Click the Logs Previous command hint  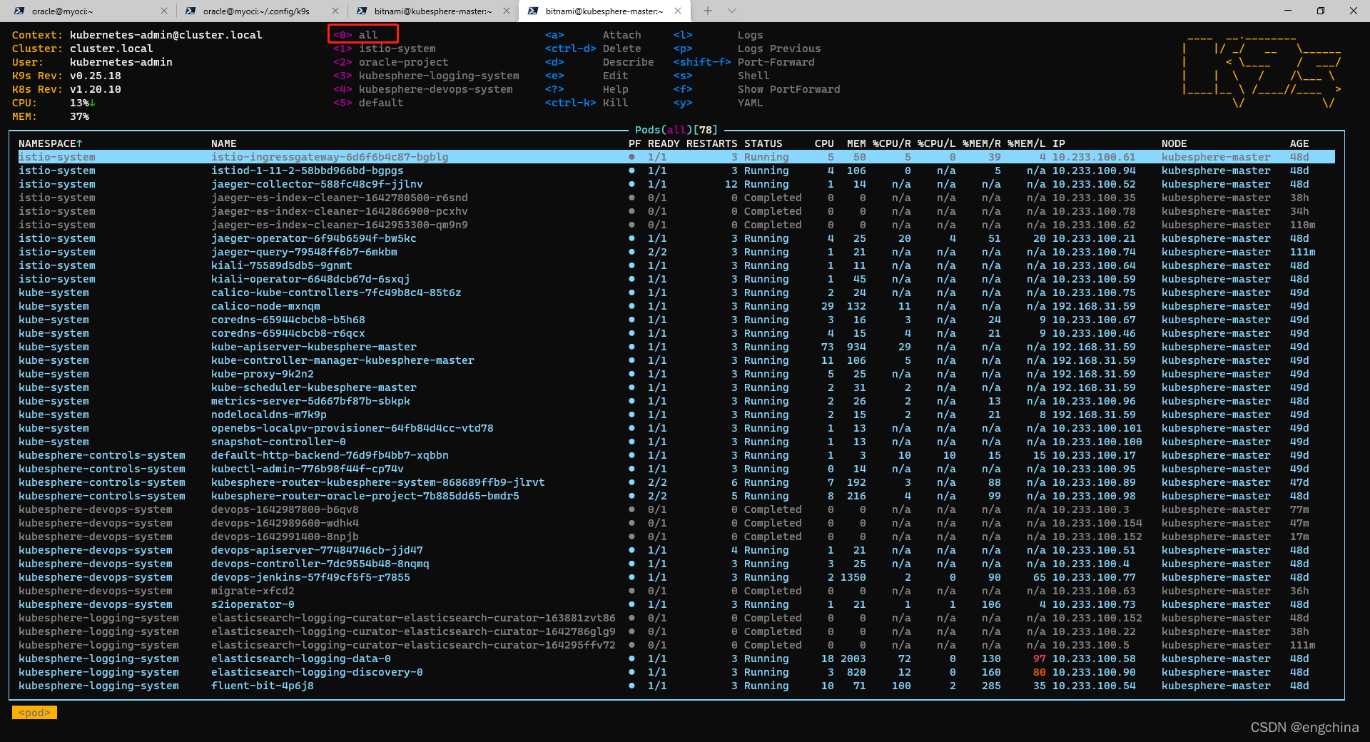pyautogui.click(x=779, y=49)
